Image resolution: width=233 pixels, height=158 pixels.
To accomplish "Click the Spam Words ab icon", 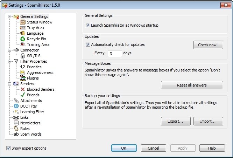I will coord(16,134).
